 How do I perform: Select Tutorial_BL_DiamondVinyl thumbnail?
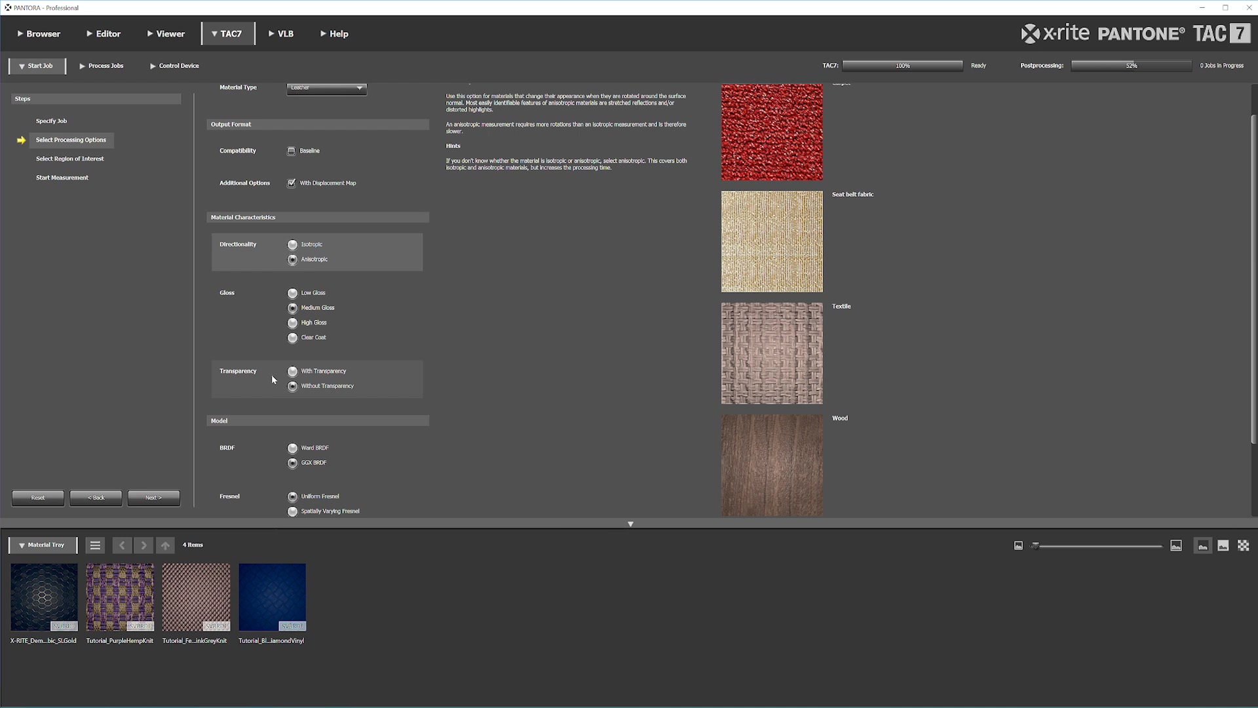point(271,597)
